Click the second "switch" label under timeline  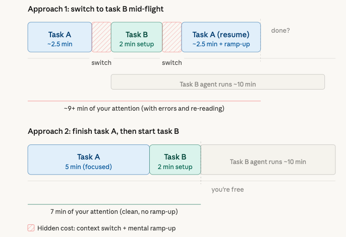pos(172,63)
